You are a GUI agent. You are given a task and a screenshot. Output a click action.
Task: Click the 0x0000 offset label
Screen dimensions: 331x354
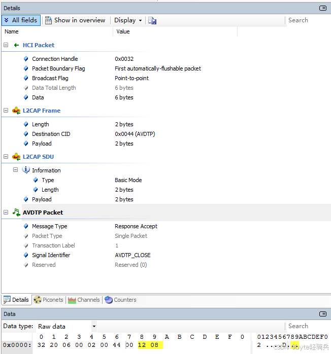[x=17, y=345]
